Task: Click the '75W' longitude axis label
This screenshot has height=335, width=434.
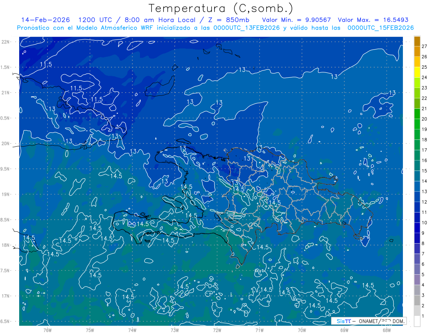Action: 90,330
